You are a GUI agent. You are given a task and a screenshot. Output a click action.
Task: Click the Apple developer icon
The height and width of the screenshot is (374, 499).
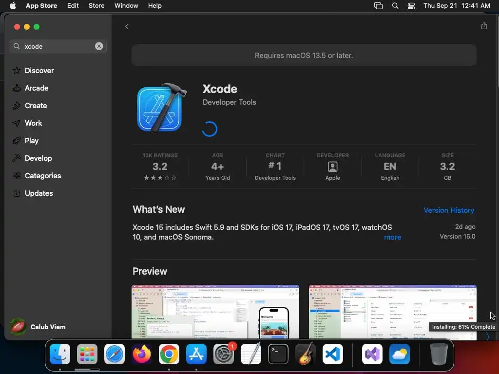[332, 167]
